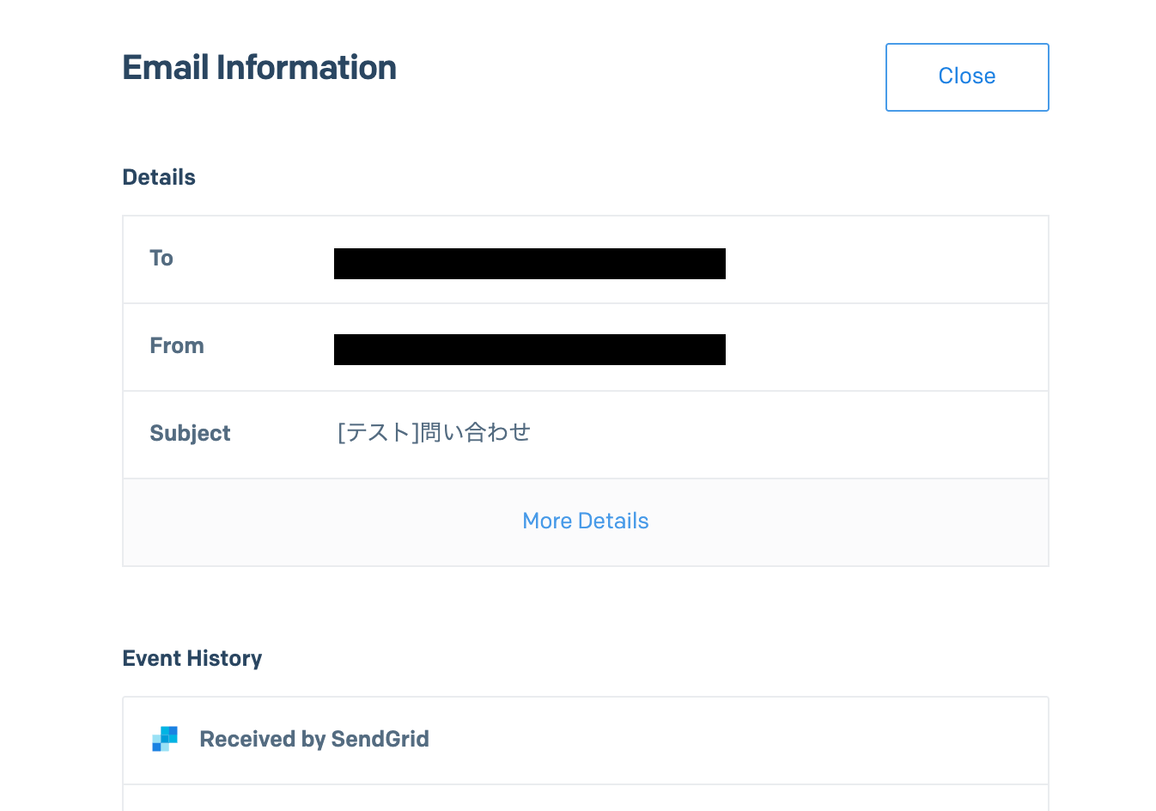The width and height of the screenshot is (1156, 811).
Task: Select the Received by SendGrid event
Action: pos(313,739)
